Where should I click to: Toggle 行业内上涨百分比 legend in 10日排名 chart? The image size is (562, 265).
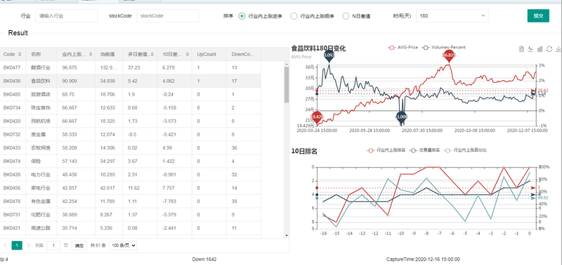pyautogui.click(x=465, y=150)
